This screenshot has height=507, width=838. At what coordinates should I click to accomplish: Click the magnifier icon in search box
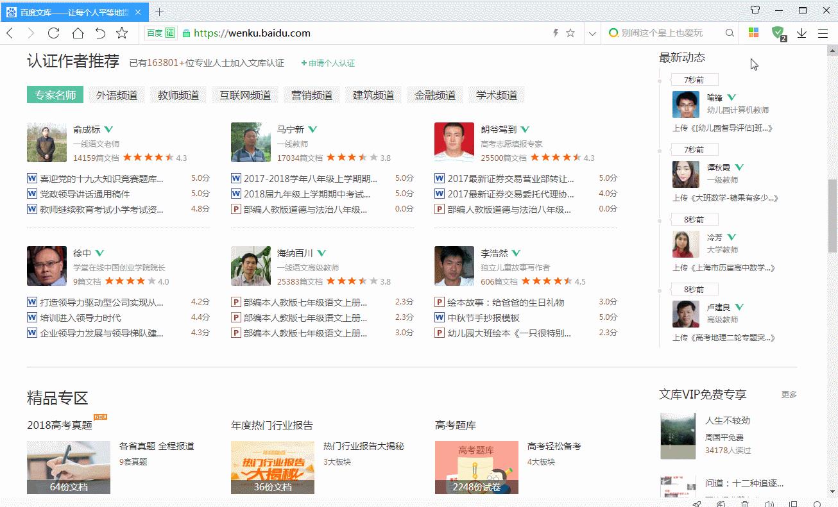pos(730,33)
